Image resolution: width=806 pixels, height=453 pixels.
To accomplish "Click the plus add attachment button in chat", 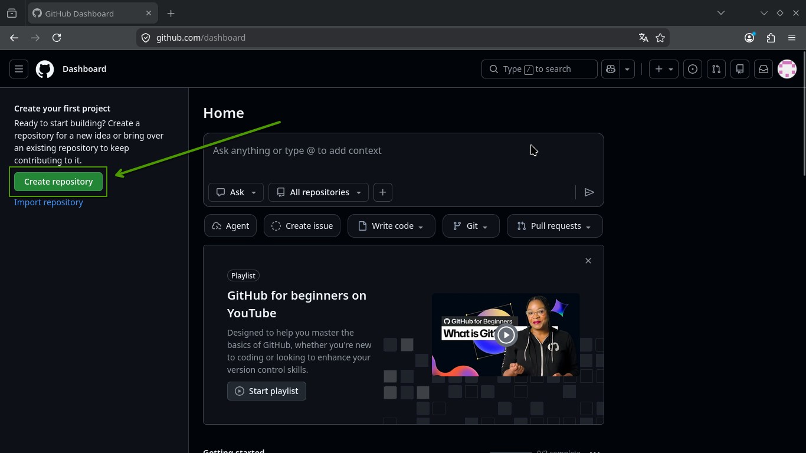I will click(x=383, y=192).
